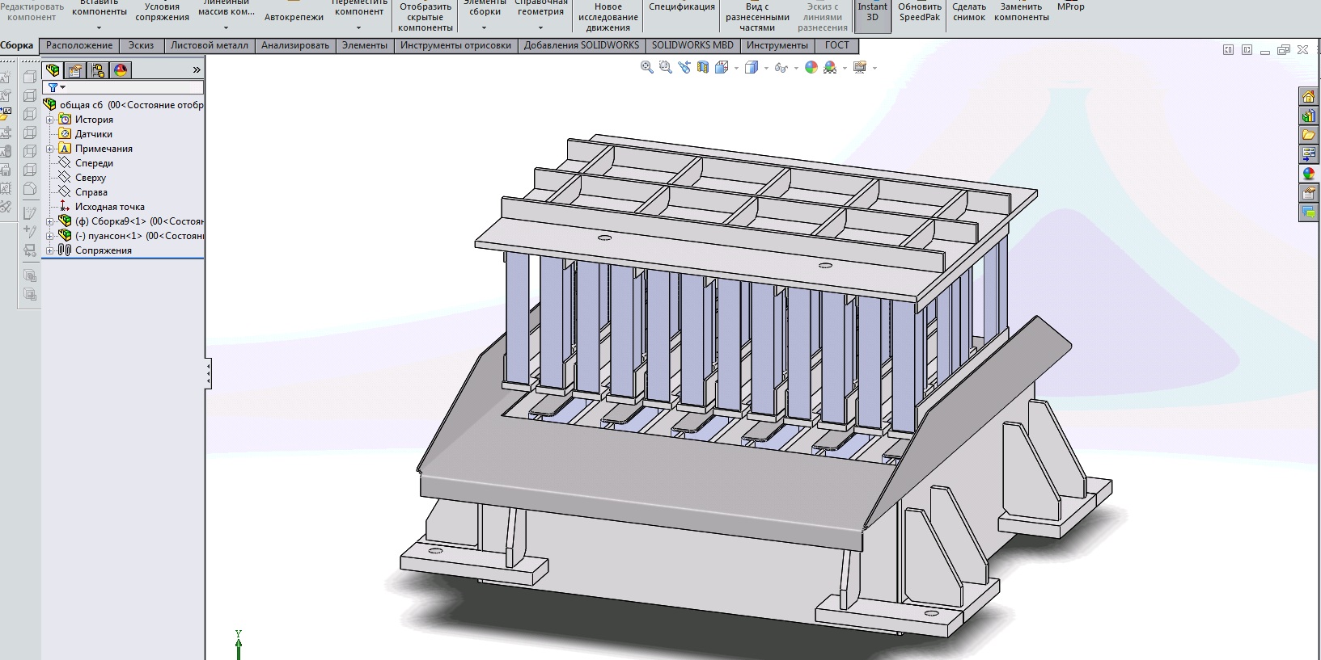
Task: Open the View Orientation tool
Action: click(x=722, y=68)
